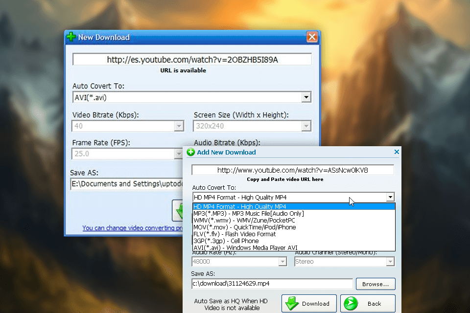
Task: Click the green plus icon in New Download title bar
Action: tap(71, 37)
